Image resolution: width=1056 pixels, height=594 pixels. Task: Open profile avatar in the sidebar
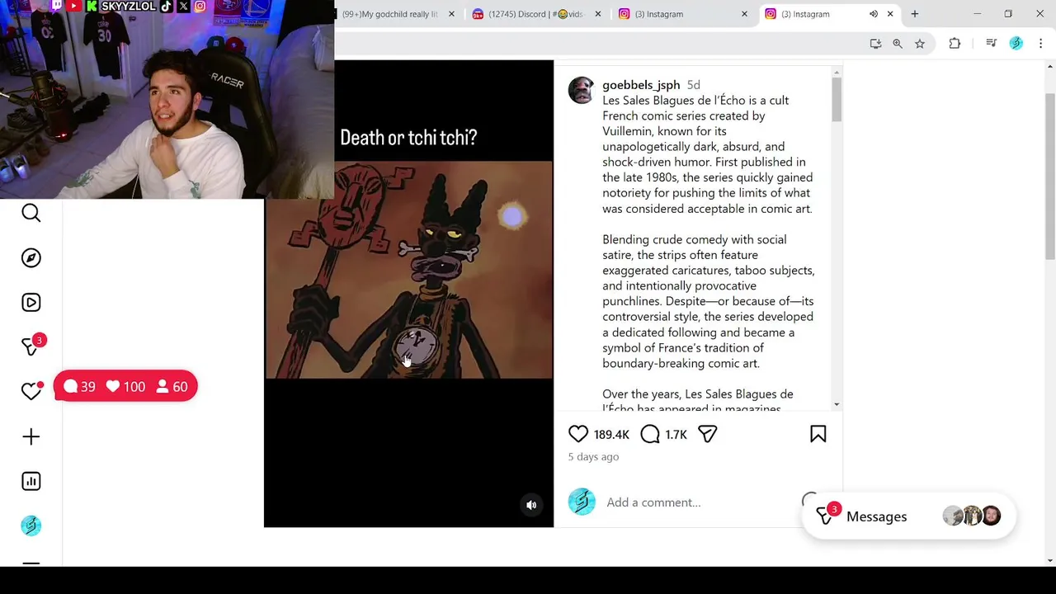coord(31,526)
